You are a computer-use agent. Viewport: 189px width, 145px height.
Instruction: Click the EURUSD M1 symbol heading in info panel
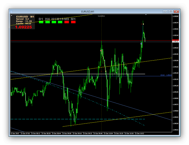pos(25,17)
